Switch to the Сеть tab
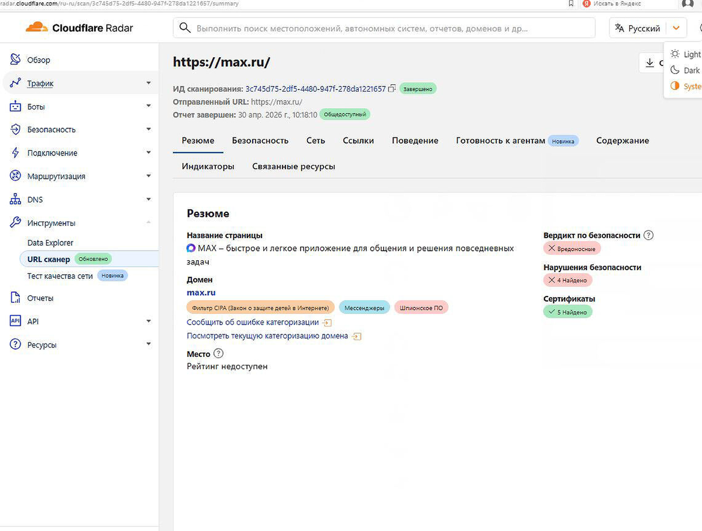Screen dimensions: 702x531 [316, 140]
